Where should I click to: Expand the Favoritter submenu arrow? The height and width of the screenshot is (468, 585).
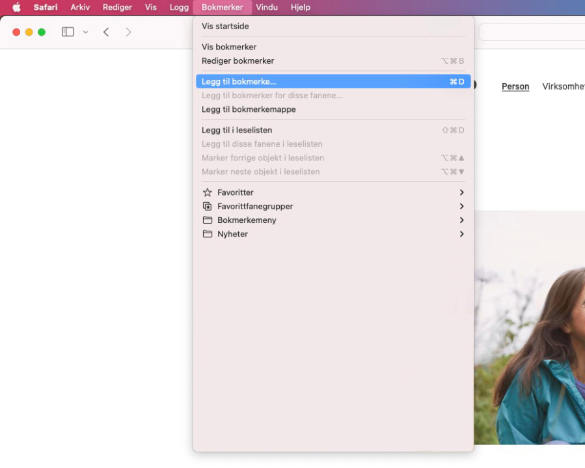coord(461,192)
